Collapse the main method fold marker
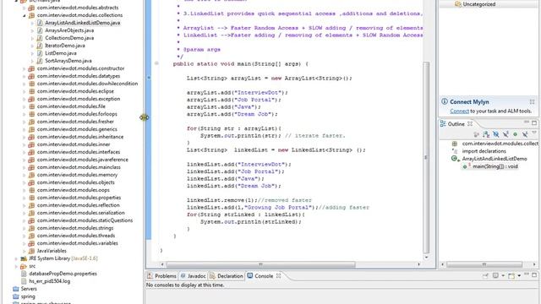This screenshot has width=541, height=304. click(156, 63)
